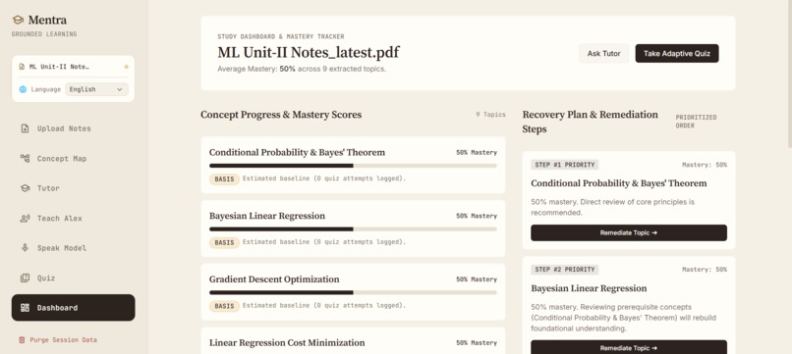Click BASIS badge under Bayesian Linear Regression card
Viewport: 792px width, 354px height.
[224, 242]
